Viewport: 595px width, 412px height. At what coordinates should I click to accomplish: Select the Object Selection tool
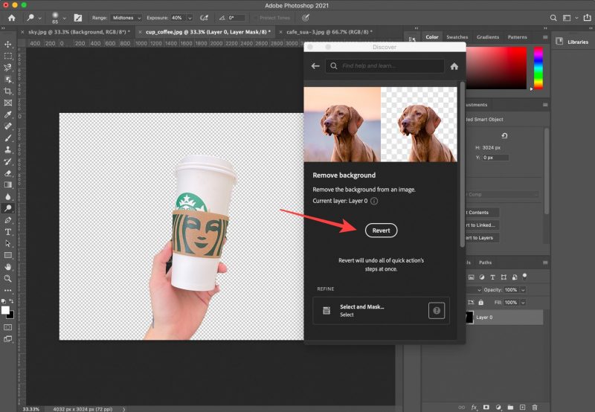[7, 80]
